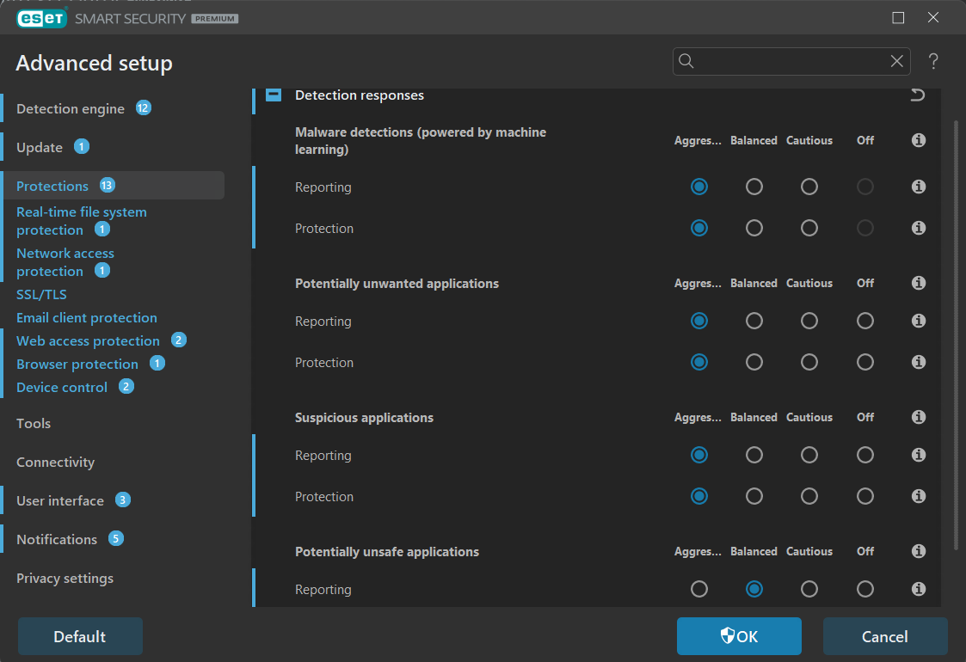This screenshot has height=662, width=966.
Task: Open Web access protection settings
Action: [x=88, y=340]
